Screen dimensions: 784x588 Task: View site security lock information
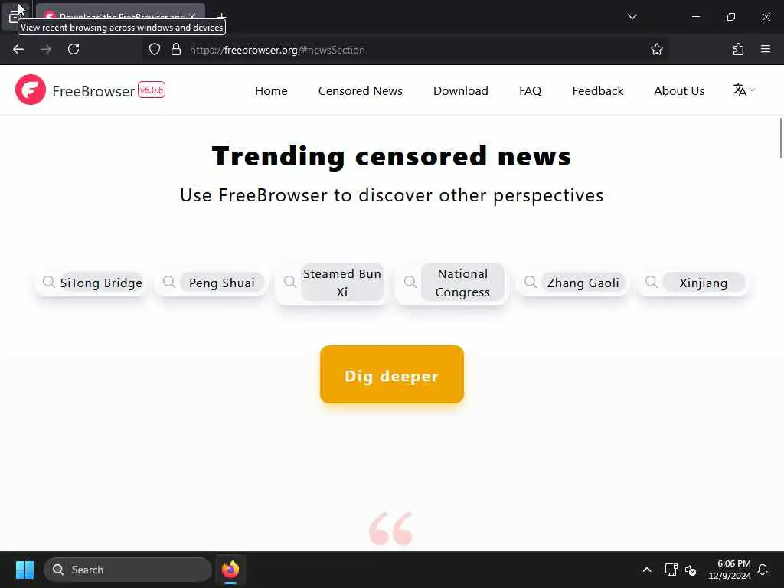176,50
